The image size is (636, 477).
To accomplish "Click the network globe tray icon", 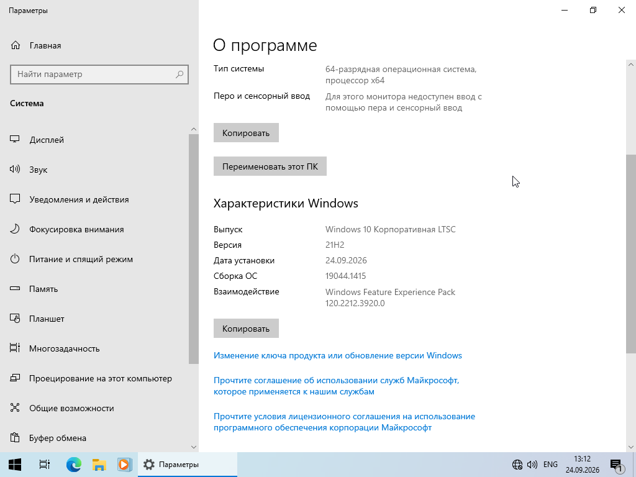I will 517,465.
